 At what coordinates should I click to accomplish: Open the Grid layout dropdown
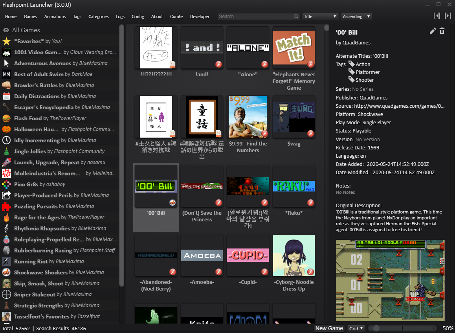tap(356, 328)
